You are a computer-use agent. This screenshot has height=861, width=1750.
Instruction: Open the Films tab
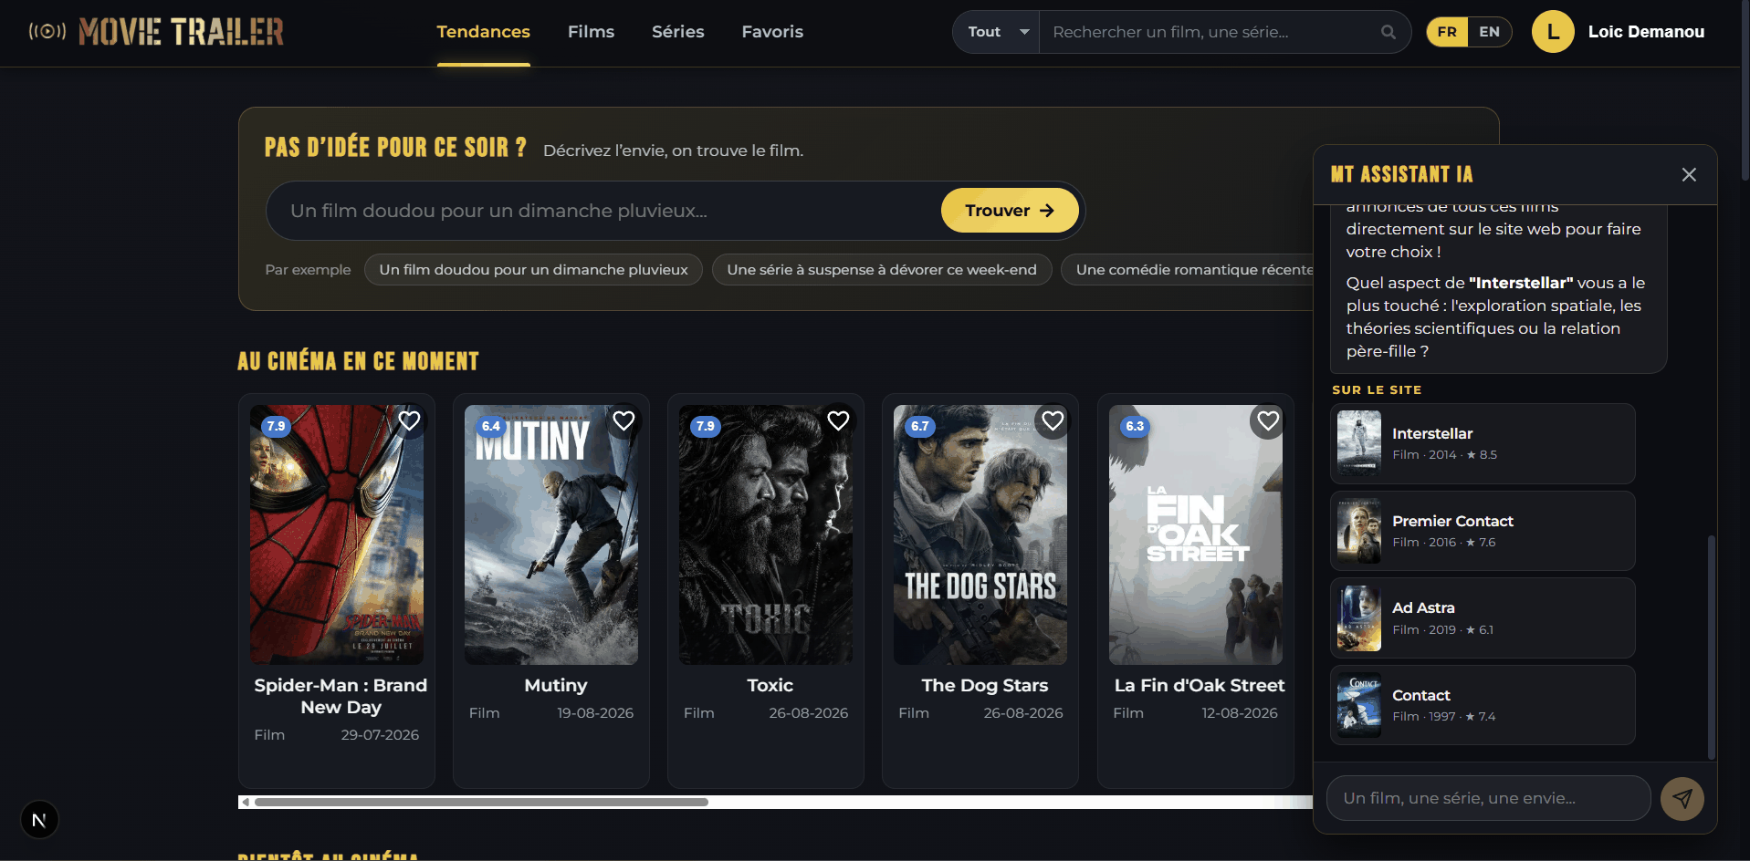[x=591, y=32]
